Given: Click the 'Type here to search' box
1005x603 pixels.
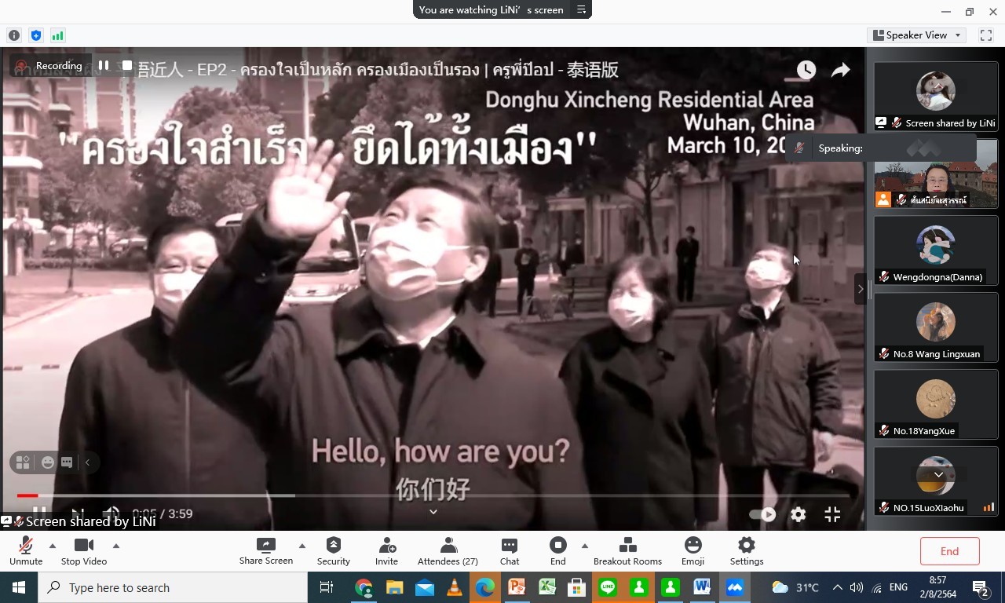Looking at the screenshot, I should (173, 587).
